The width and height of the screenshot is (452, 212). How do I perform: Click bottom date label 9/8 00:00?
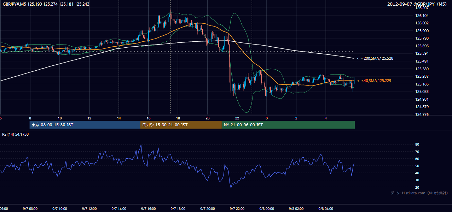(x=267, y=209)
